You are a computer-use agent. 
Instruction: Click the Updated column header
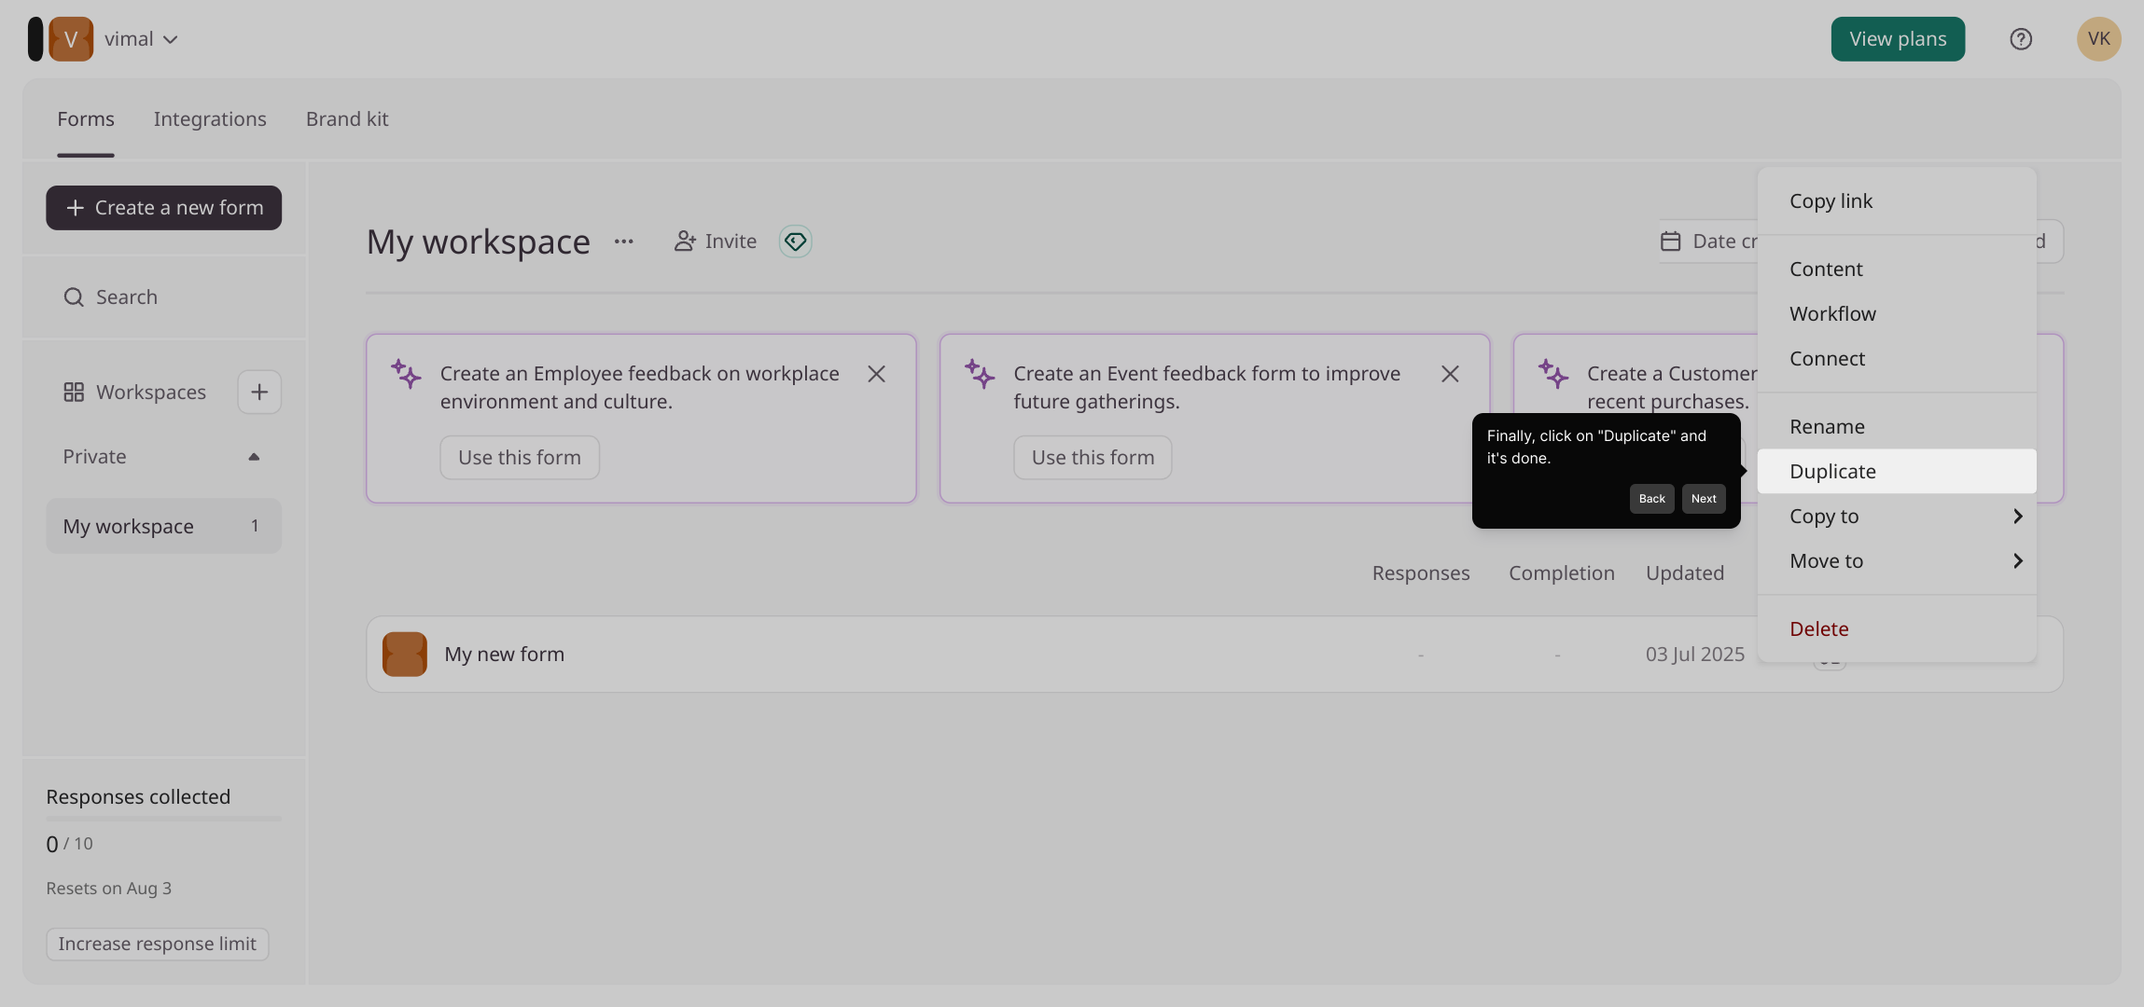pos(1685,573)
